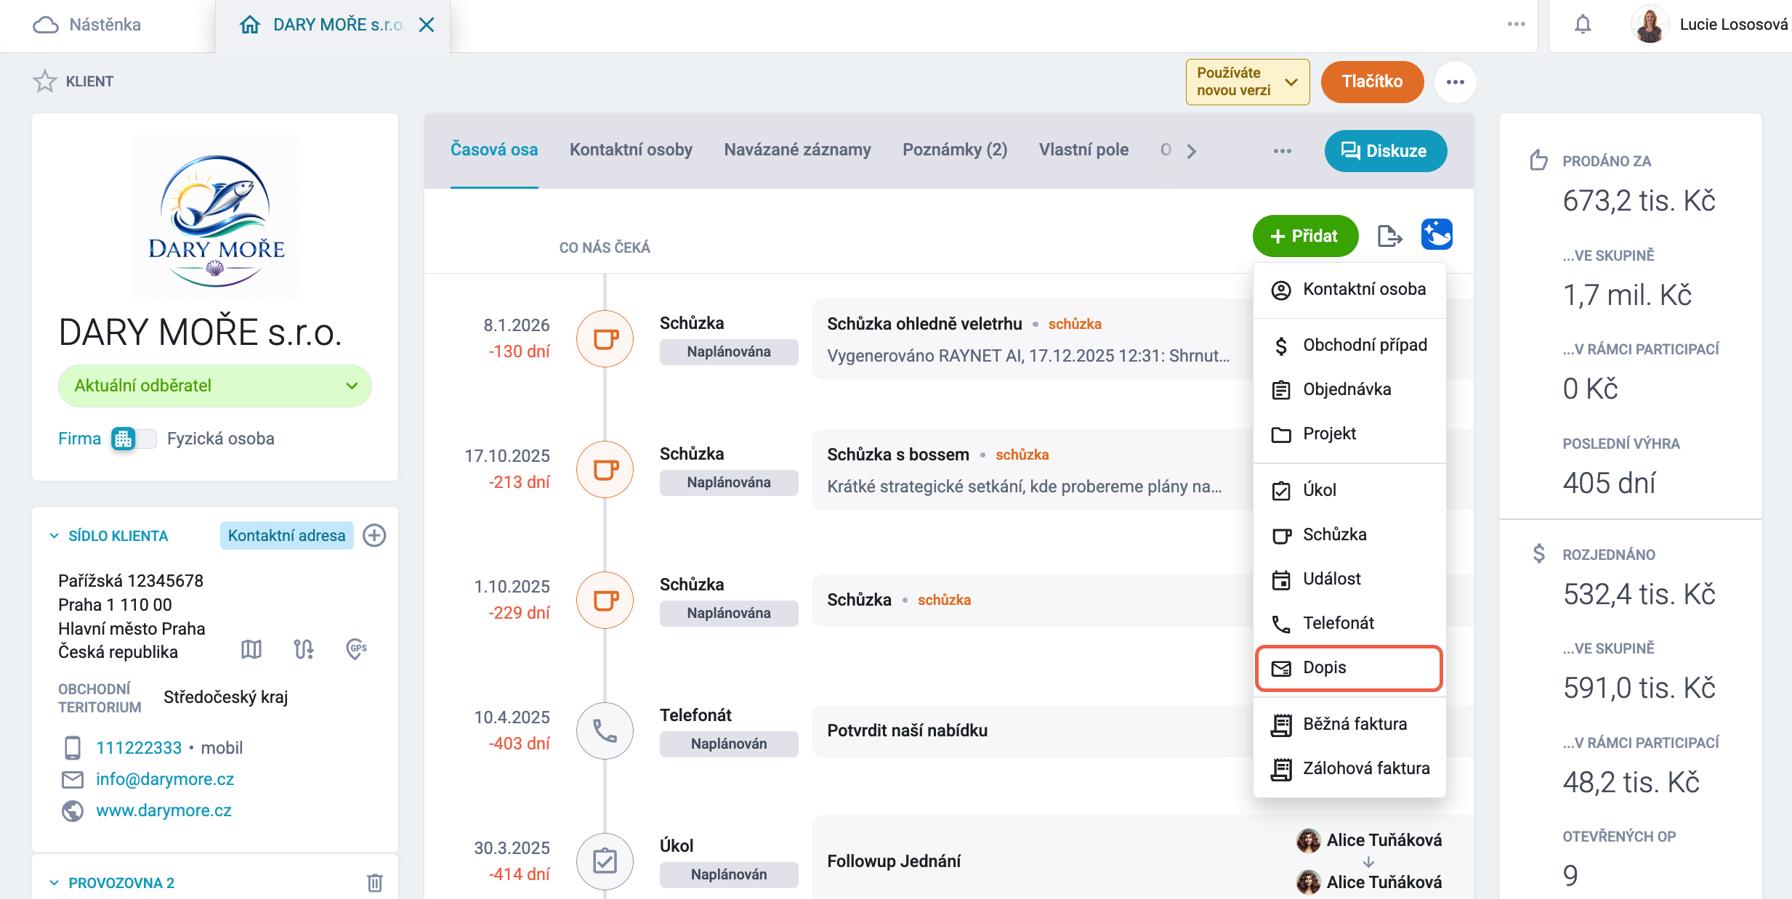Click the meeting cup icon dated 1.10.2025
Viewport: 1792px width, 899px height.
(605, 601)
